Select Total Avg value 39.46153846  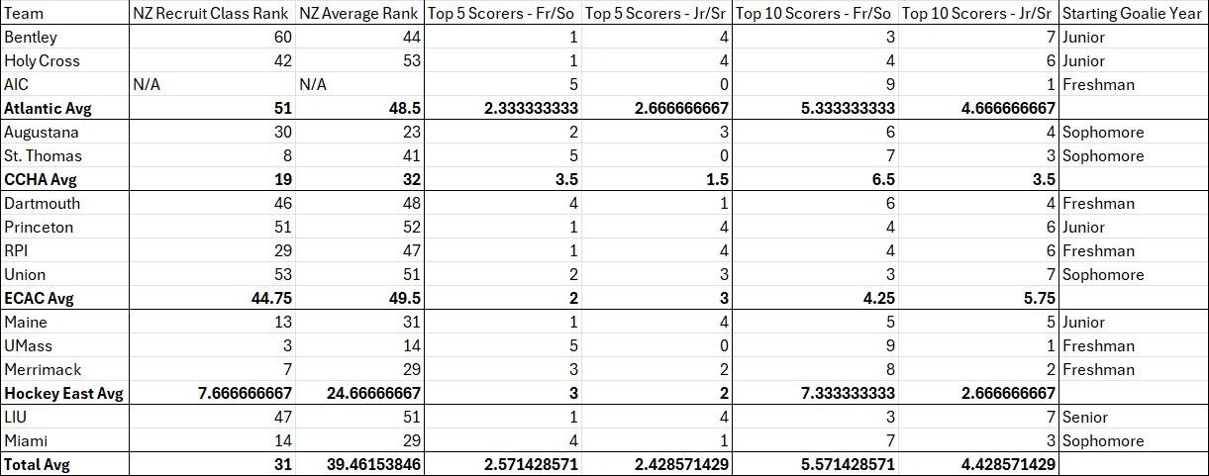click(360, 464)
